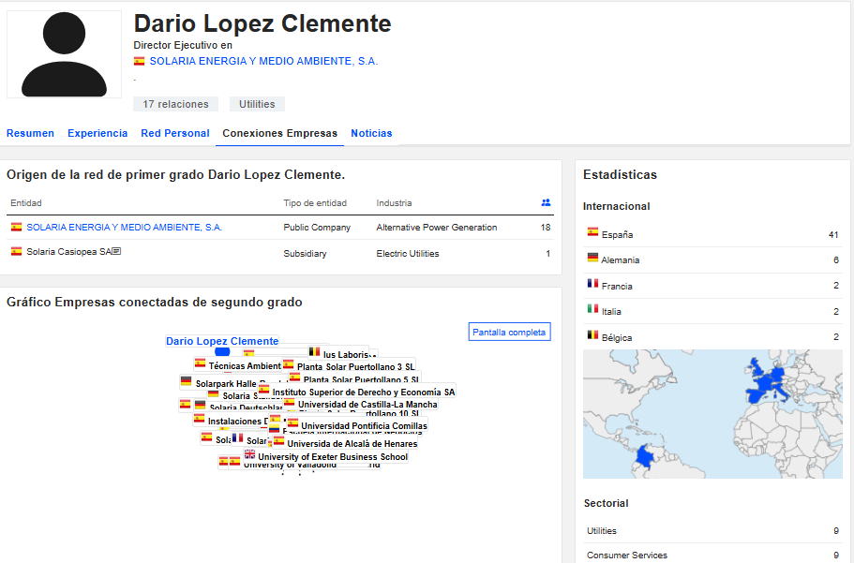Click the Public Company entity type cell
854x563 pixels.
point(317,227)
